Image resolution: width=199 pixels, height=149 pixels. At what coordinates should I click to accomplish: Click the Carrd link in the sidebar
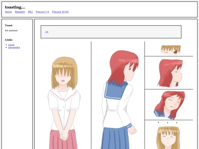click(11, 45)
